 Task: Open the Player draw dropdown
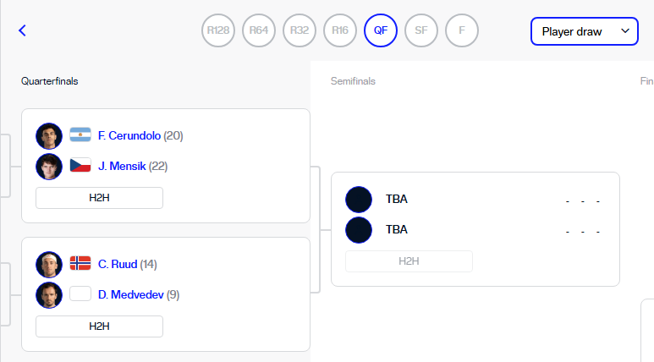point(585,31)
